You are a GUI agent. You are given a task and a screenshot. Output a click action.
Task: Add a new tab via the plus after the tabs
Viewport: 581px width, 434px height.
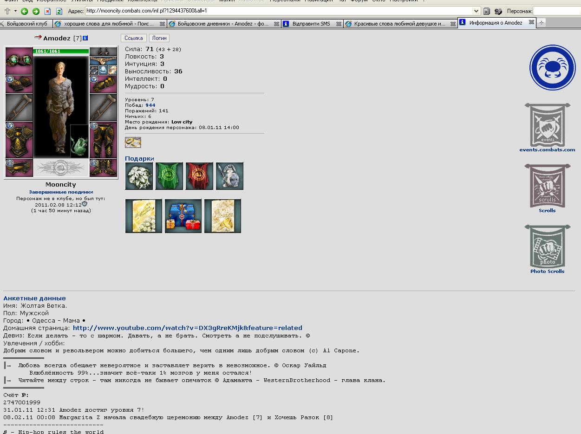point(541,22)
